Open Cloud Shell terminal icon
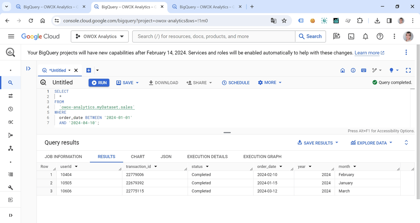The width and height of the screenshot is (420, 223). click(351, 36)
